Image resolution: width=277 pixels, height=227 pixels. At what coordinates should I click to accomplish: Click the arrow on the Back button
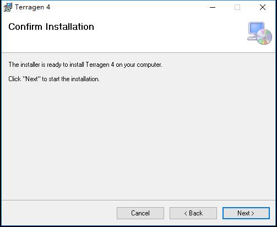point(186,213)
